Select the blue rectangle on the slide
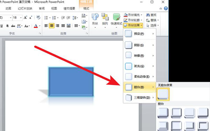This screenshot has height=131, width=210. 71,82
